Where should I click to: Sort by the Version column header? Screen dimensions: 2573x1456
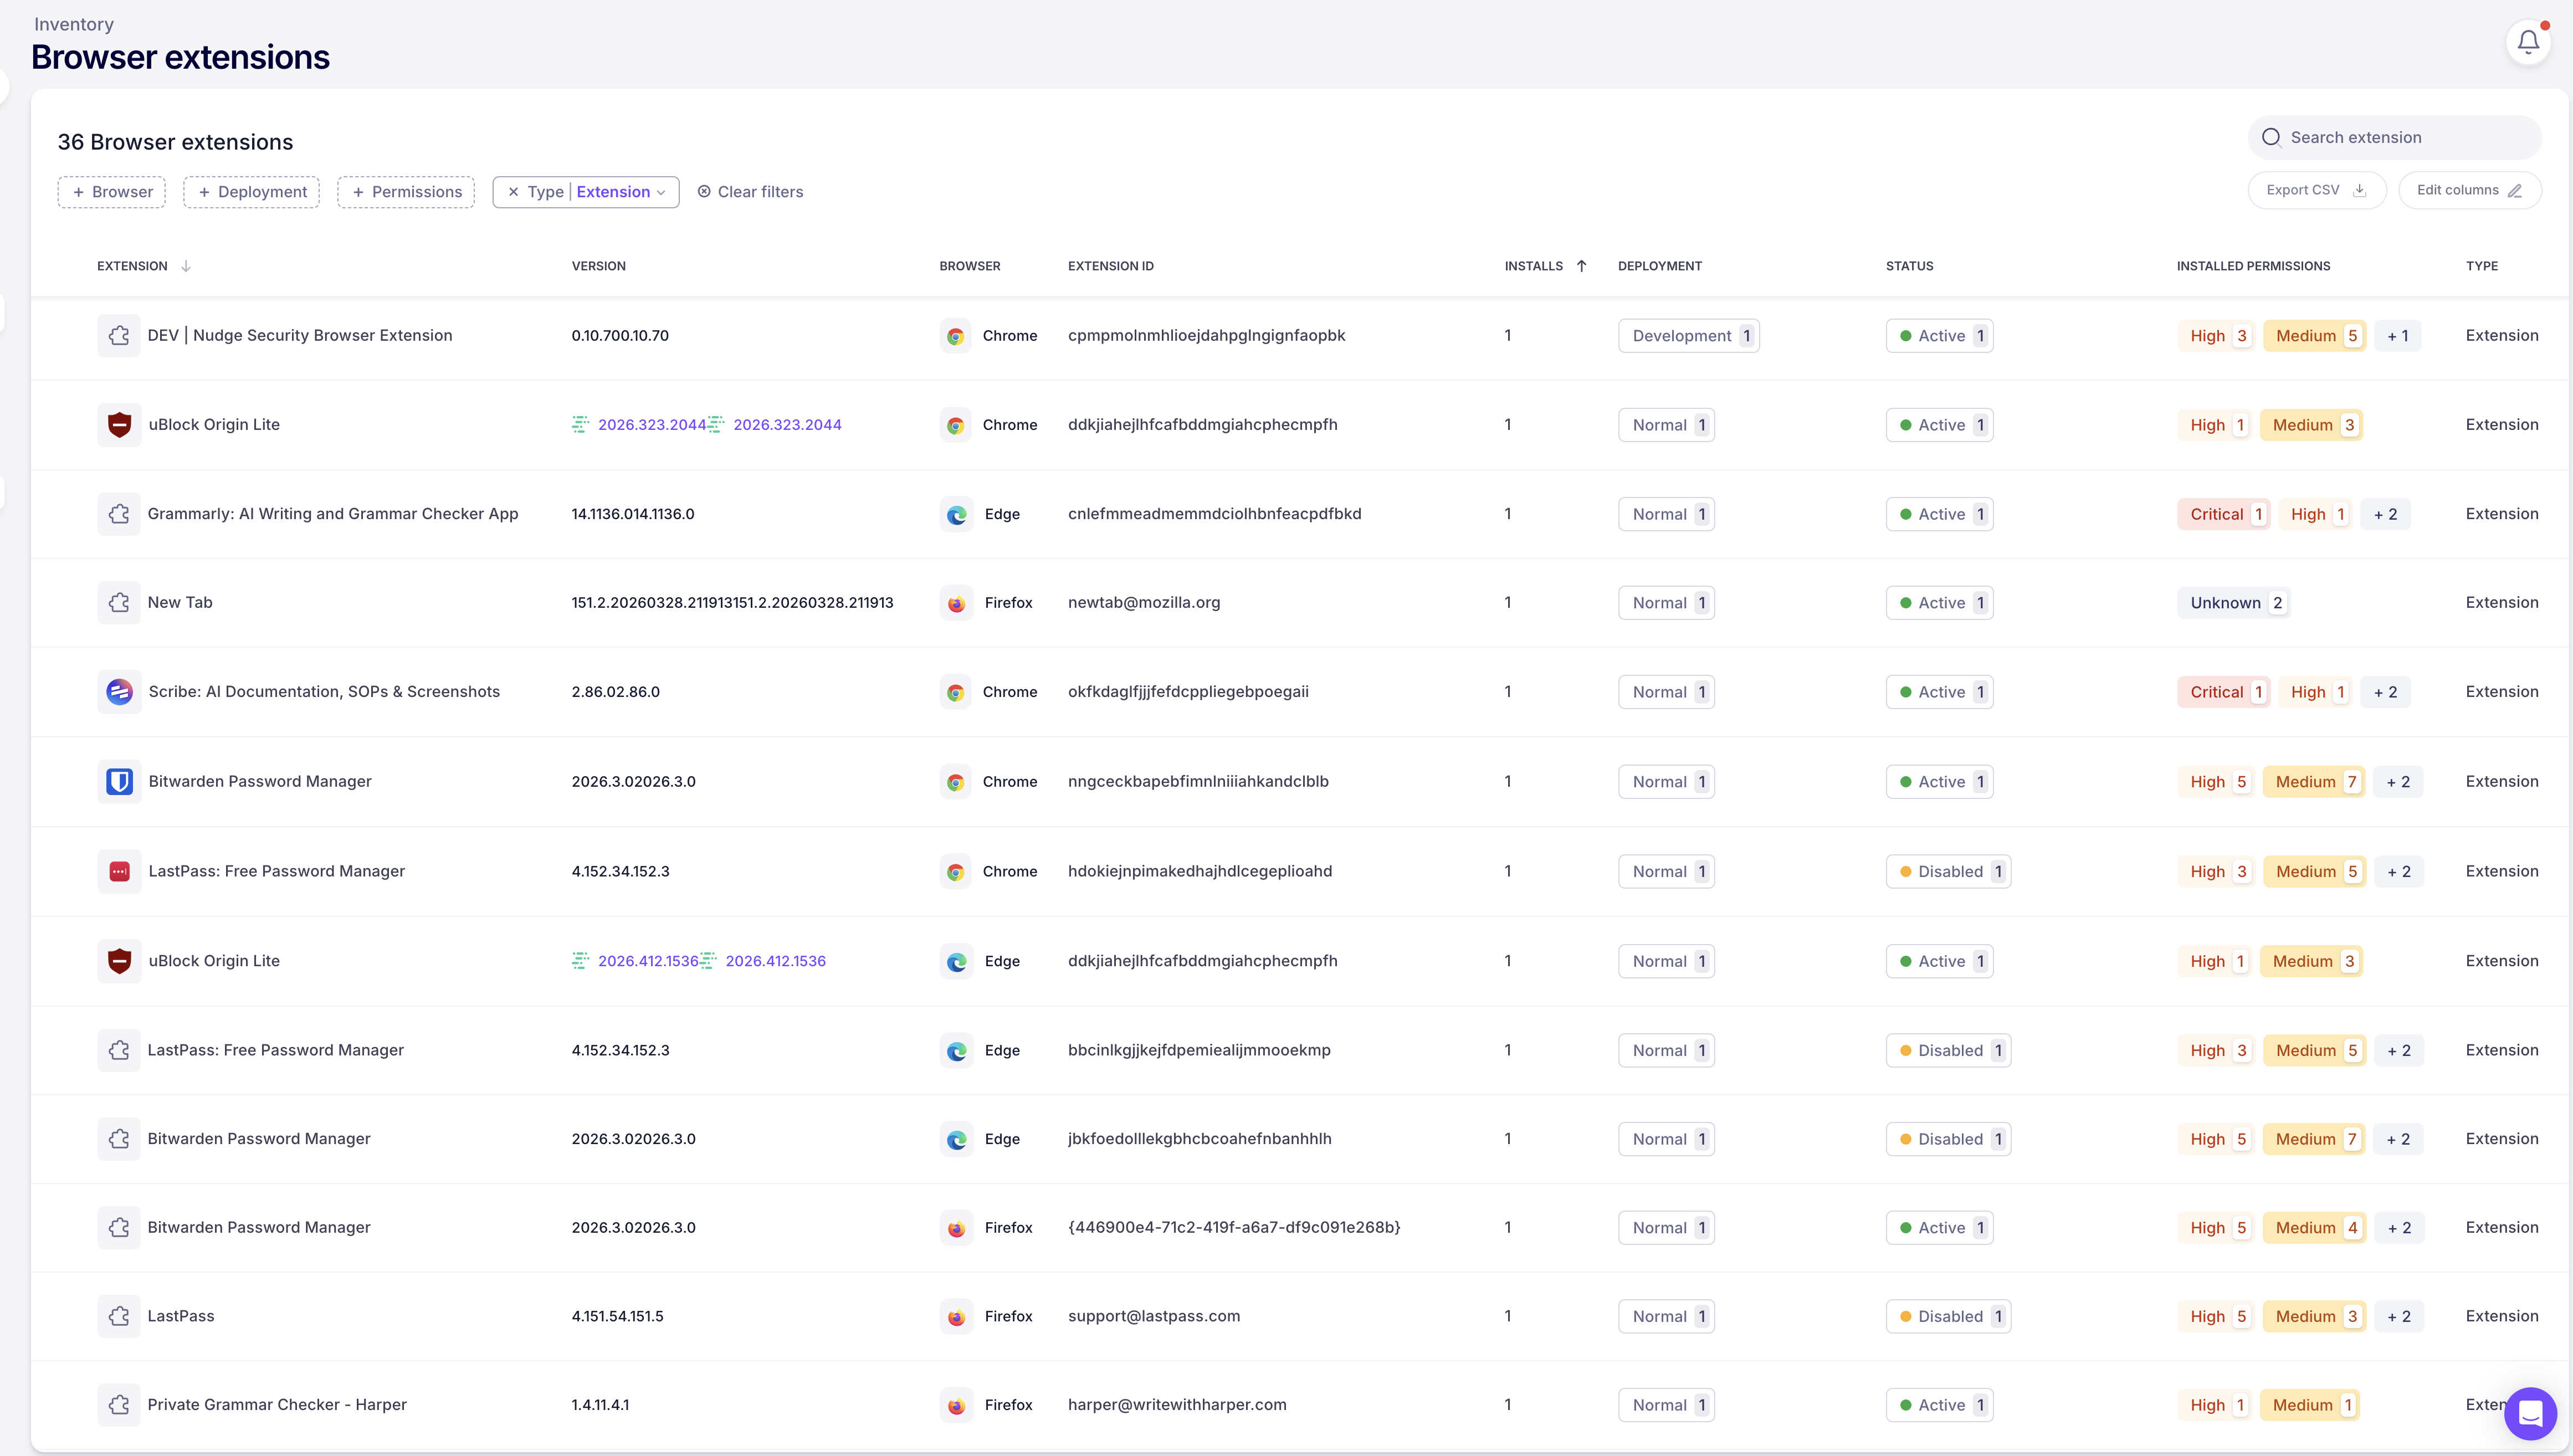[599, 266]
